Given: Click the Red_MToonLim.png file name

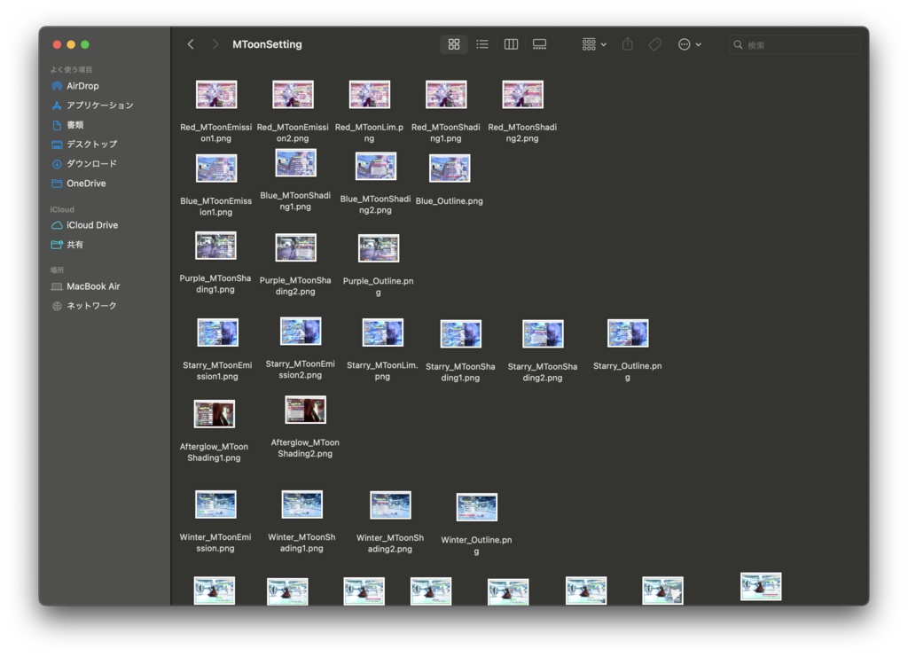Looking at the screenshot, I should click(370, 133).
